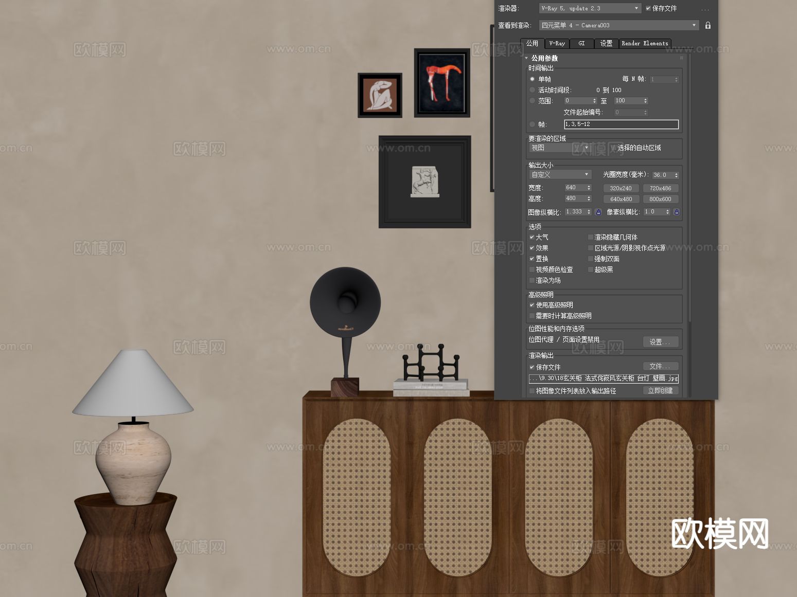Enable the 强制双面 force two-sided checkbox
This screenshot has height=597, width=797.
[591, 259]
